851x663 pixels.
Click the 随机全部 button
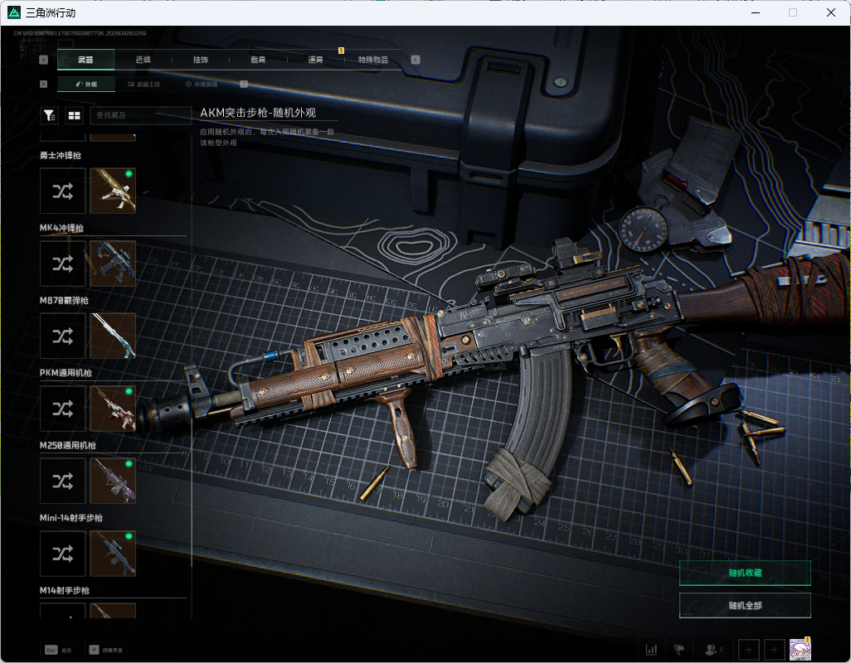coord(745,606)
